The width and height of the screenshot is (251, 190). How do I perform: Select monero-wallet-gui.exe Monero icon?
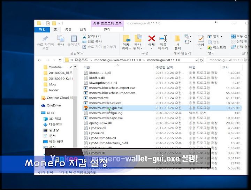click(86, 108)
